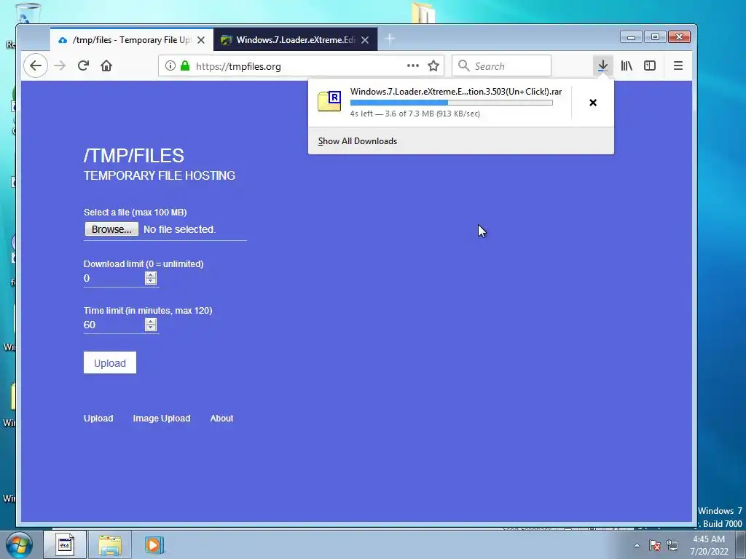Click the forward navigation arrow
The image size is (746, 559).
60,66
